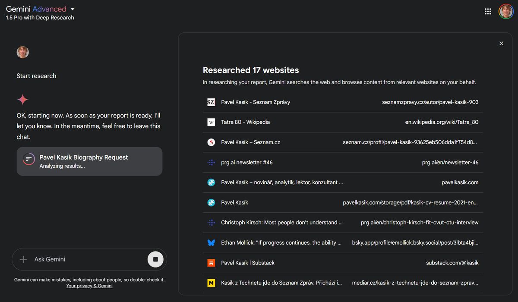The height and width of the screenshot is (302, 518).
Task: Click the yellow Mediář M favicon
Action: pos(211,283)
